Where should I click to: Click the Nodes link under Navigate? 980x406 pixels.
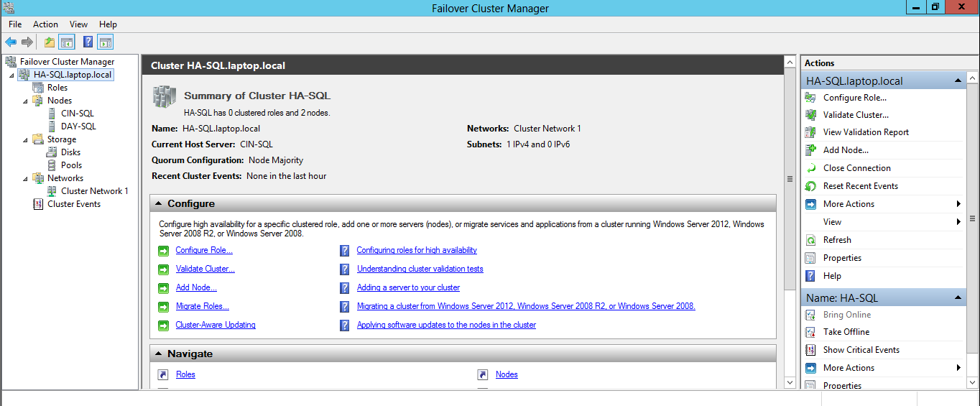coord(507,374)
